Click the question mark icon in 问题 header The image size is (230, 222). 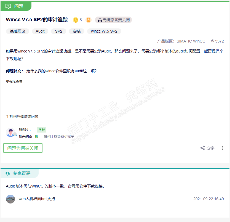pos(8,6)
